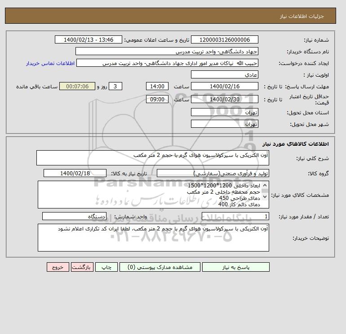
Task: Click label 'تاریخ نیاز به کالا:'
Action: click(129, 174)
